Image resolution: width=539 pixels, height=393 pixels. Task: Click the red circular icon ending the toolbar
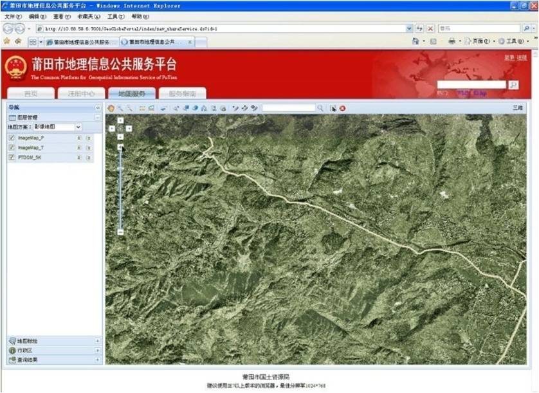click(x=342, y=108)
